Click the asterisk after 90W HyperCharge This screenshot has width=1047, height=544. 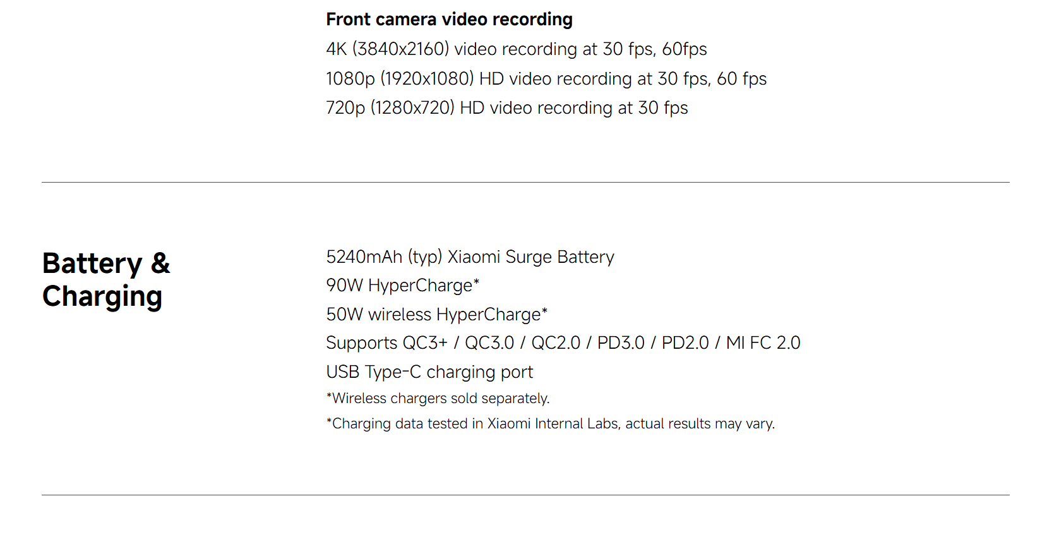coord(476,282)
